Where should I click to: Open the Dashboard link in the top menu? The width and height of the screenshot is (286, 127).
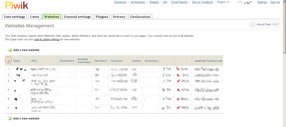[x=120, y=2]
